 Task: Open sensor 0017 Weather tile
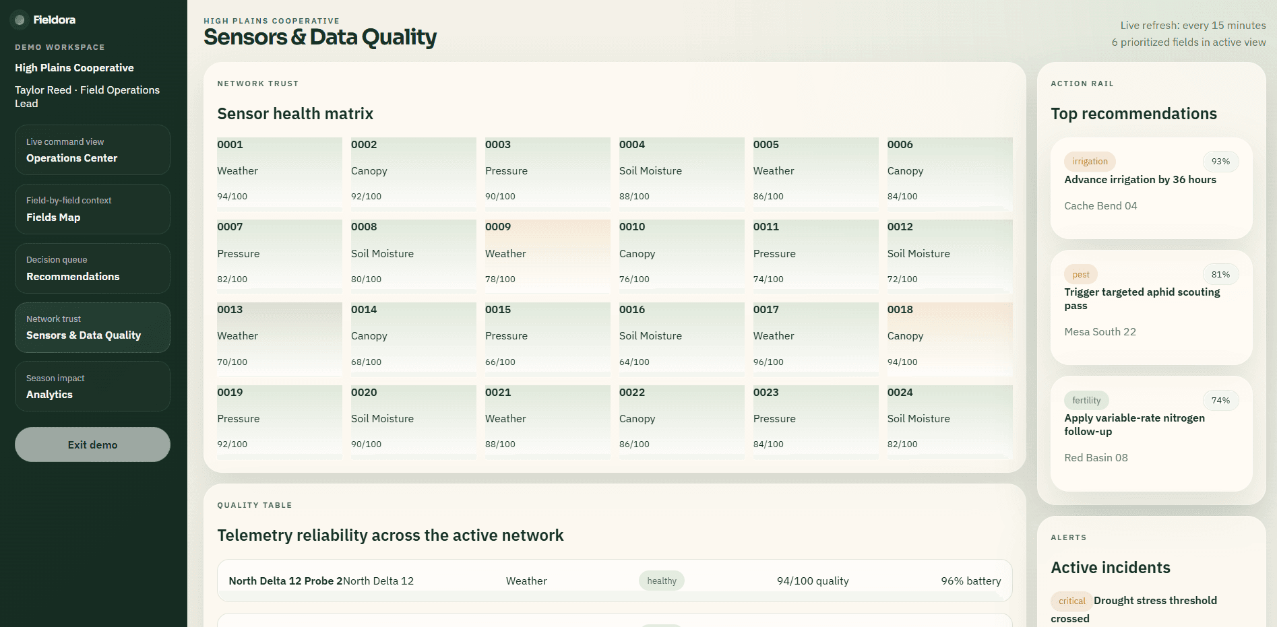(816, 339)
